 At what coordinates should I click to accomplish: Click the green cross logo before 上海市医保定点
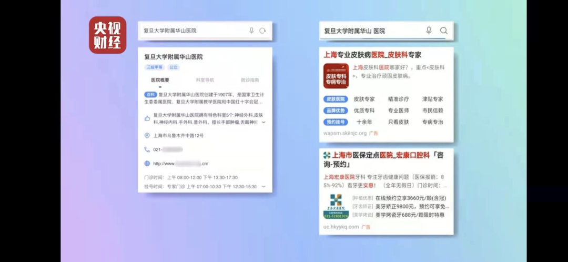click(x=327, y=155)
